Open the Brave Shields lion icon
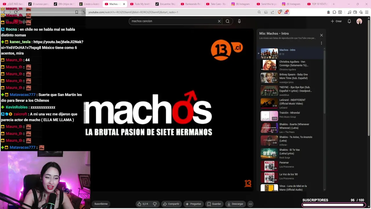This screenshot has width=371, height=209. point(280,12)
